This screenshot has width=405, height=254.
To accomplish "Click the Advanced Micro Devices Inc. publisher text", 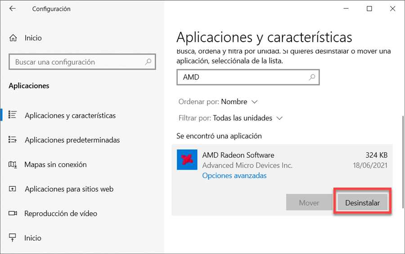I will click(x=247, y=166).
